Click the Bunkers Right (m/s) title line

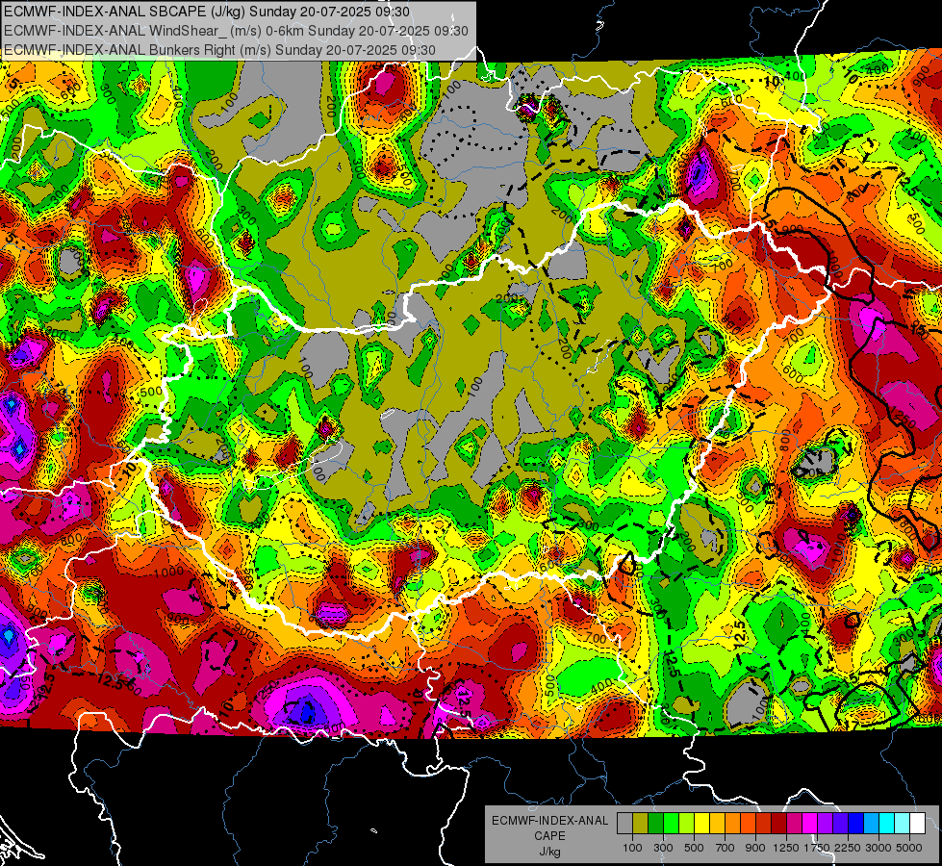[219, 50]
